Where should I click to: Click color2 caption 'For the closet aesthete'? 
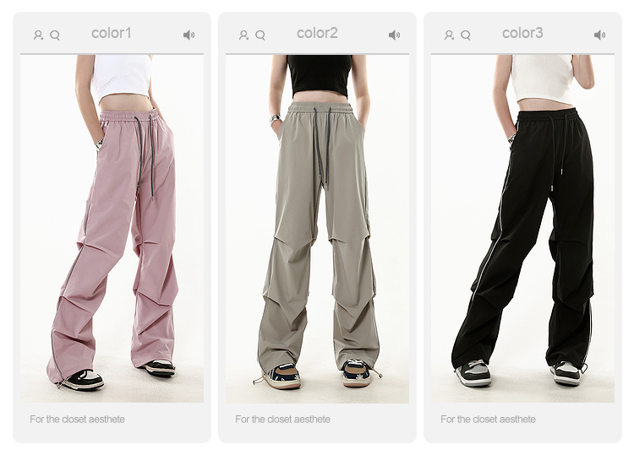pyautogui.click(x=282, y=420)
